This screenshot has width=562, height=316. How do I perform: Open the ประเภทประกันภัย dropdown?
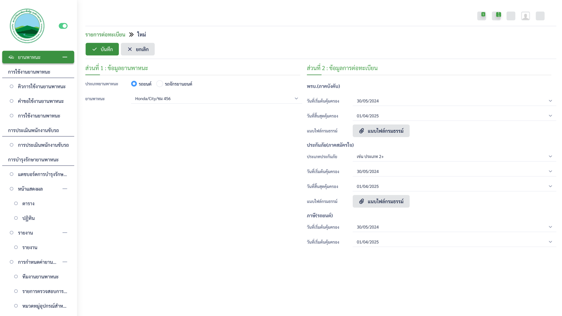454,157
